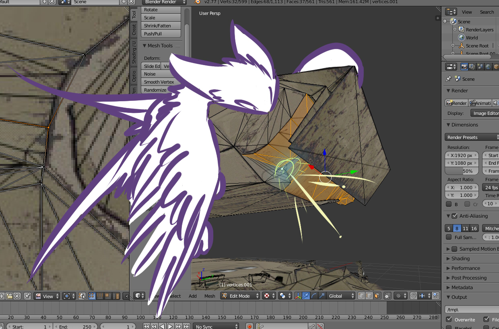Open the No Sync dropdown
This screenshot has height=329, width=499.
click(216, 327)
